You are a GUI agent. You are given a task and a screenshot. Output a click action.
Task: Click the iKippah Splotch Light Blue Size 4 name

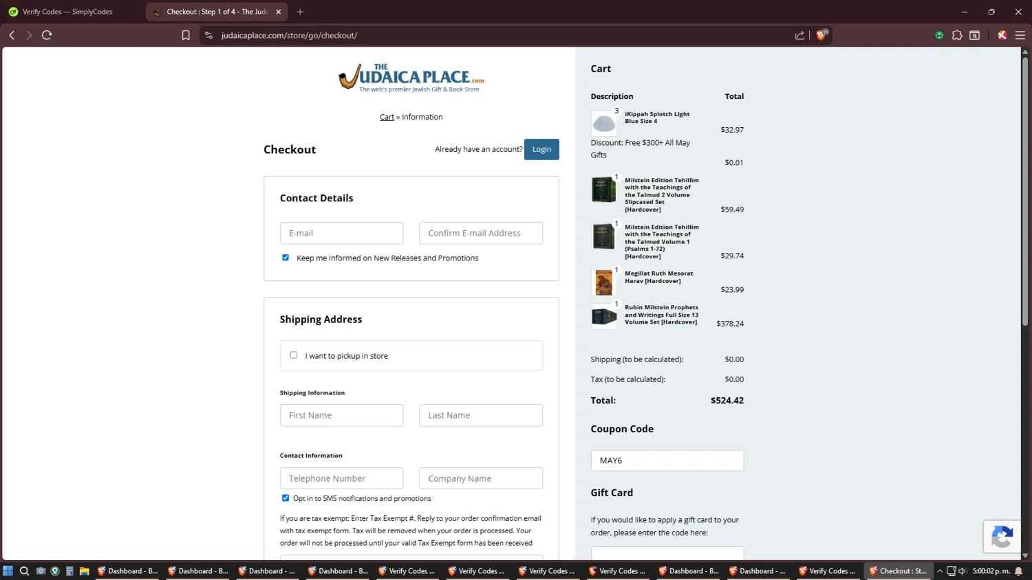(x=657, y=118)
